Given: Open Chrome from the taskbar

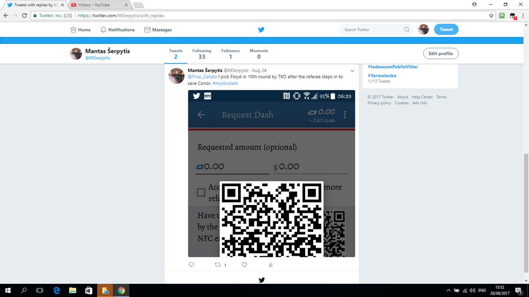Looking at the screenshot, I should 120,290.
